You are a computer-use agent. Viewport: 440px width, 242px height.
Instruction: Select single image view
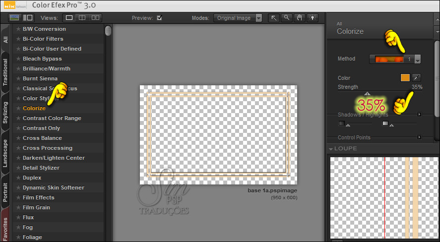(69, 18)
